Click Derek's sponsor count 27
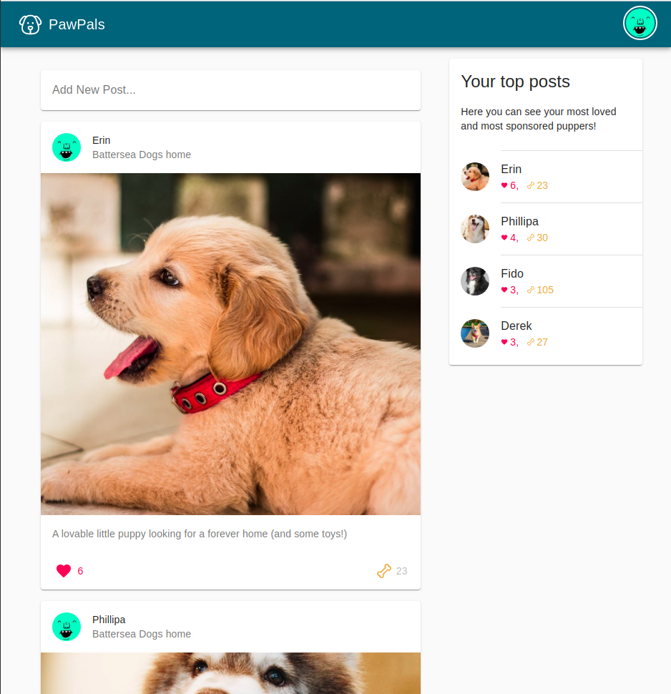Image resolution: width=671 pixels, height=694 pixels. pyautogui.click(x=542, y=342)
